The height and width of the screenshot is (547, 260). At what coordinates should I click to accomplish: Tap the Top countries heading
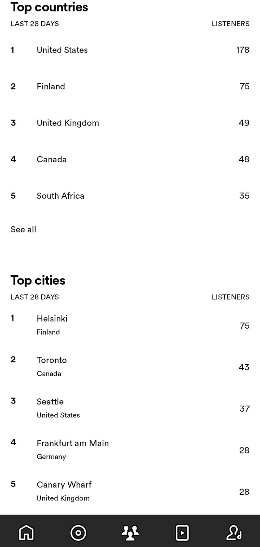49,7
